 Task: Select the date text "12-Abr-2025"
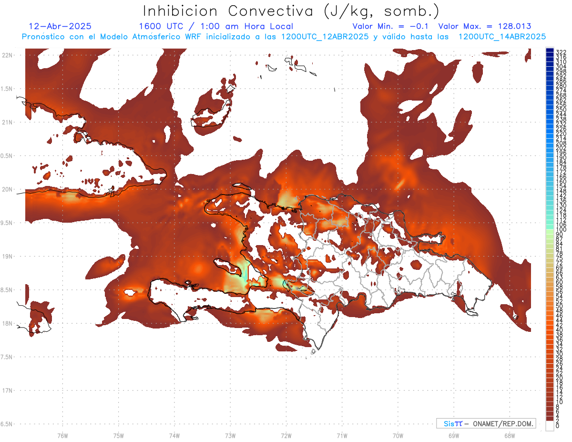(x=60, y=27)
